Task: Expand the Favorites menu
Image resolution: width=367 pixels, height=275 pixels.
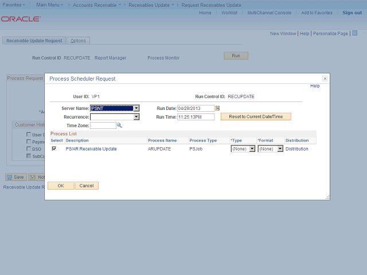Action: tap(14, 5)
